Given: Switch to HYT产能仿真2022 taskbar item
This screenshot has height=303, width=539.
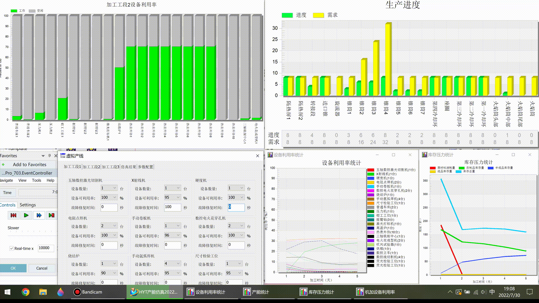Looking at the screenshot, I should click(154, 292).
